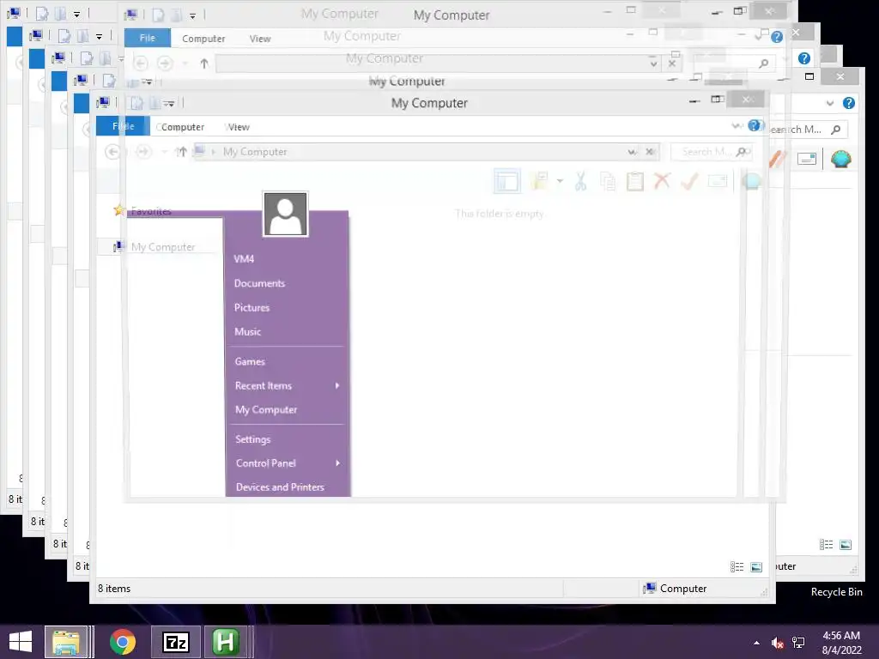
Task: Open the Windows Start button
Action: pos(21,642)
